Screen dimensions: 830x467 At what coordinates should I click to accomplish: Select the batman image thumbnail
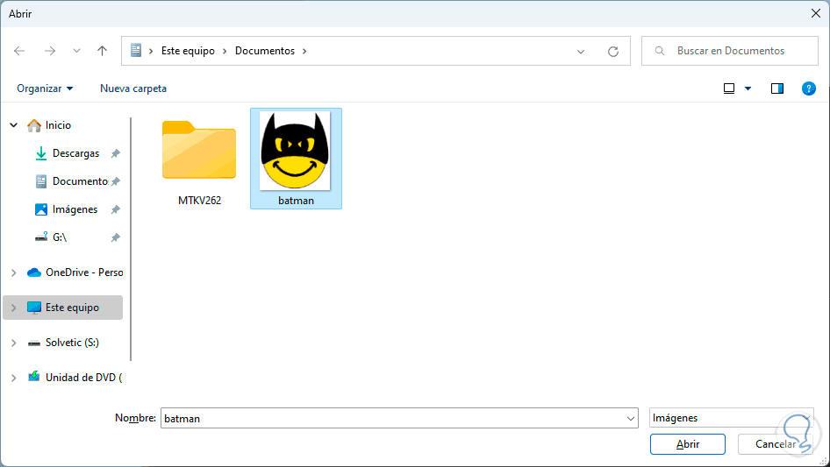[295, 151]
